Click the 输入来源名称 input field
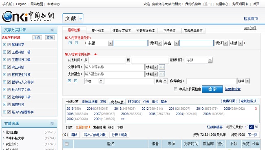 (x=115, y=67)
